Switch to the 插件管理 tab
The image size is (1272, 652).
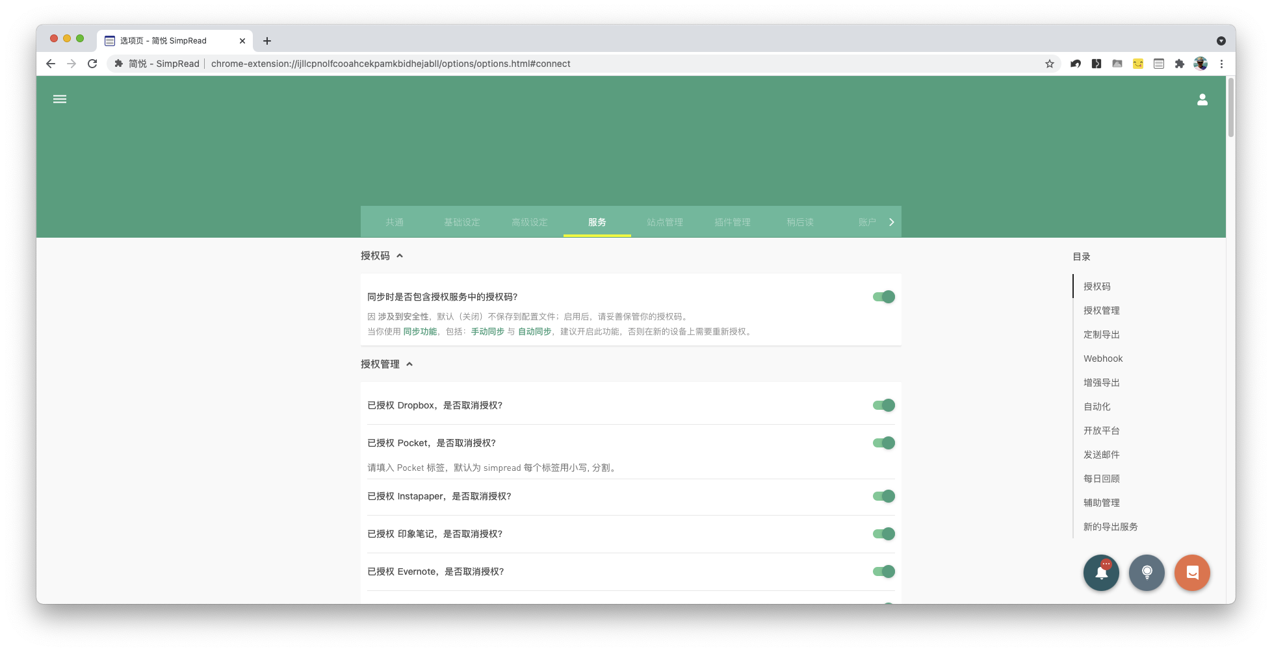[733, 222]
